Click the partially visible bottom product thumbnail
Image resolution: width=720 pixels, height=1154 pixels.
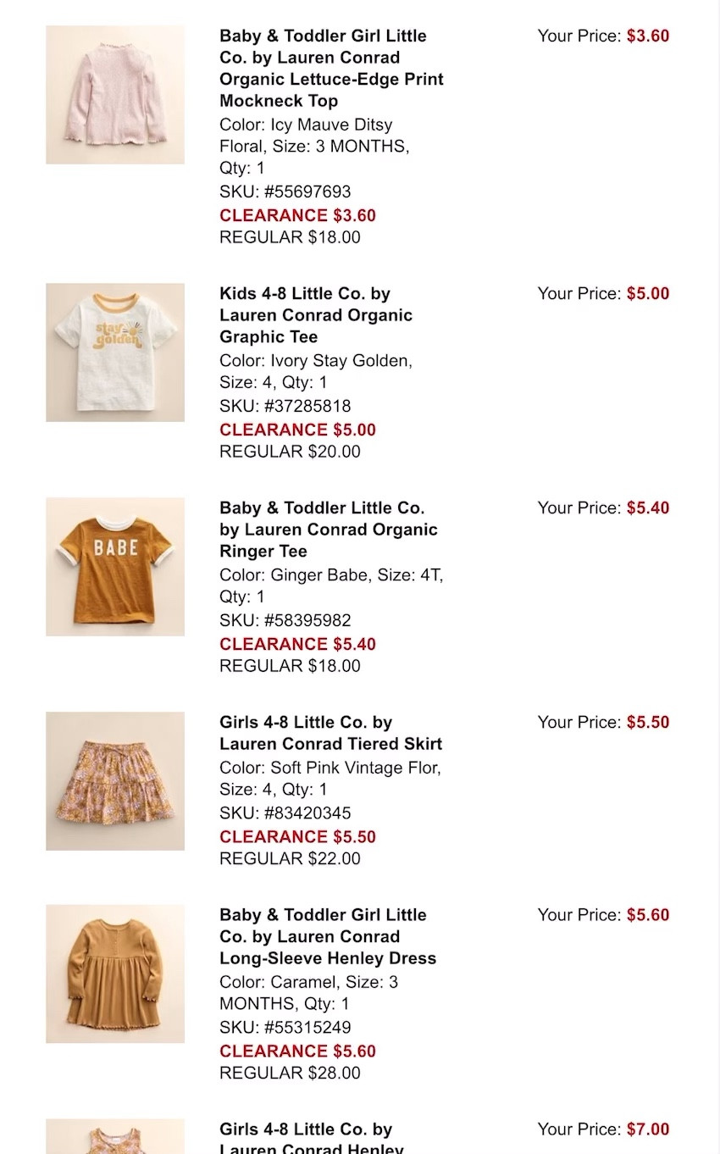pos(115,1136)
